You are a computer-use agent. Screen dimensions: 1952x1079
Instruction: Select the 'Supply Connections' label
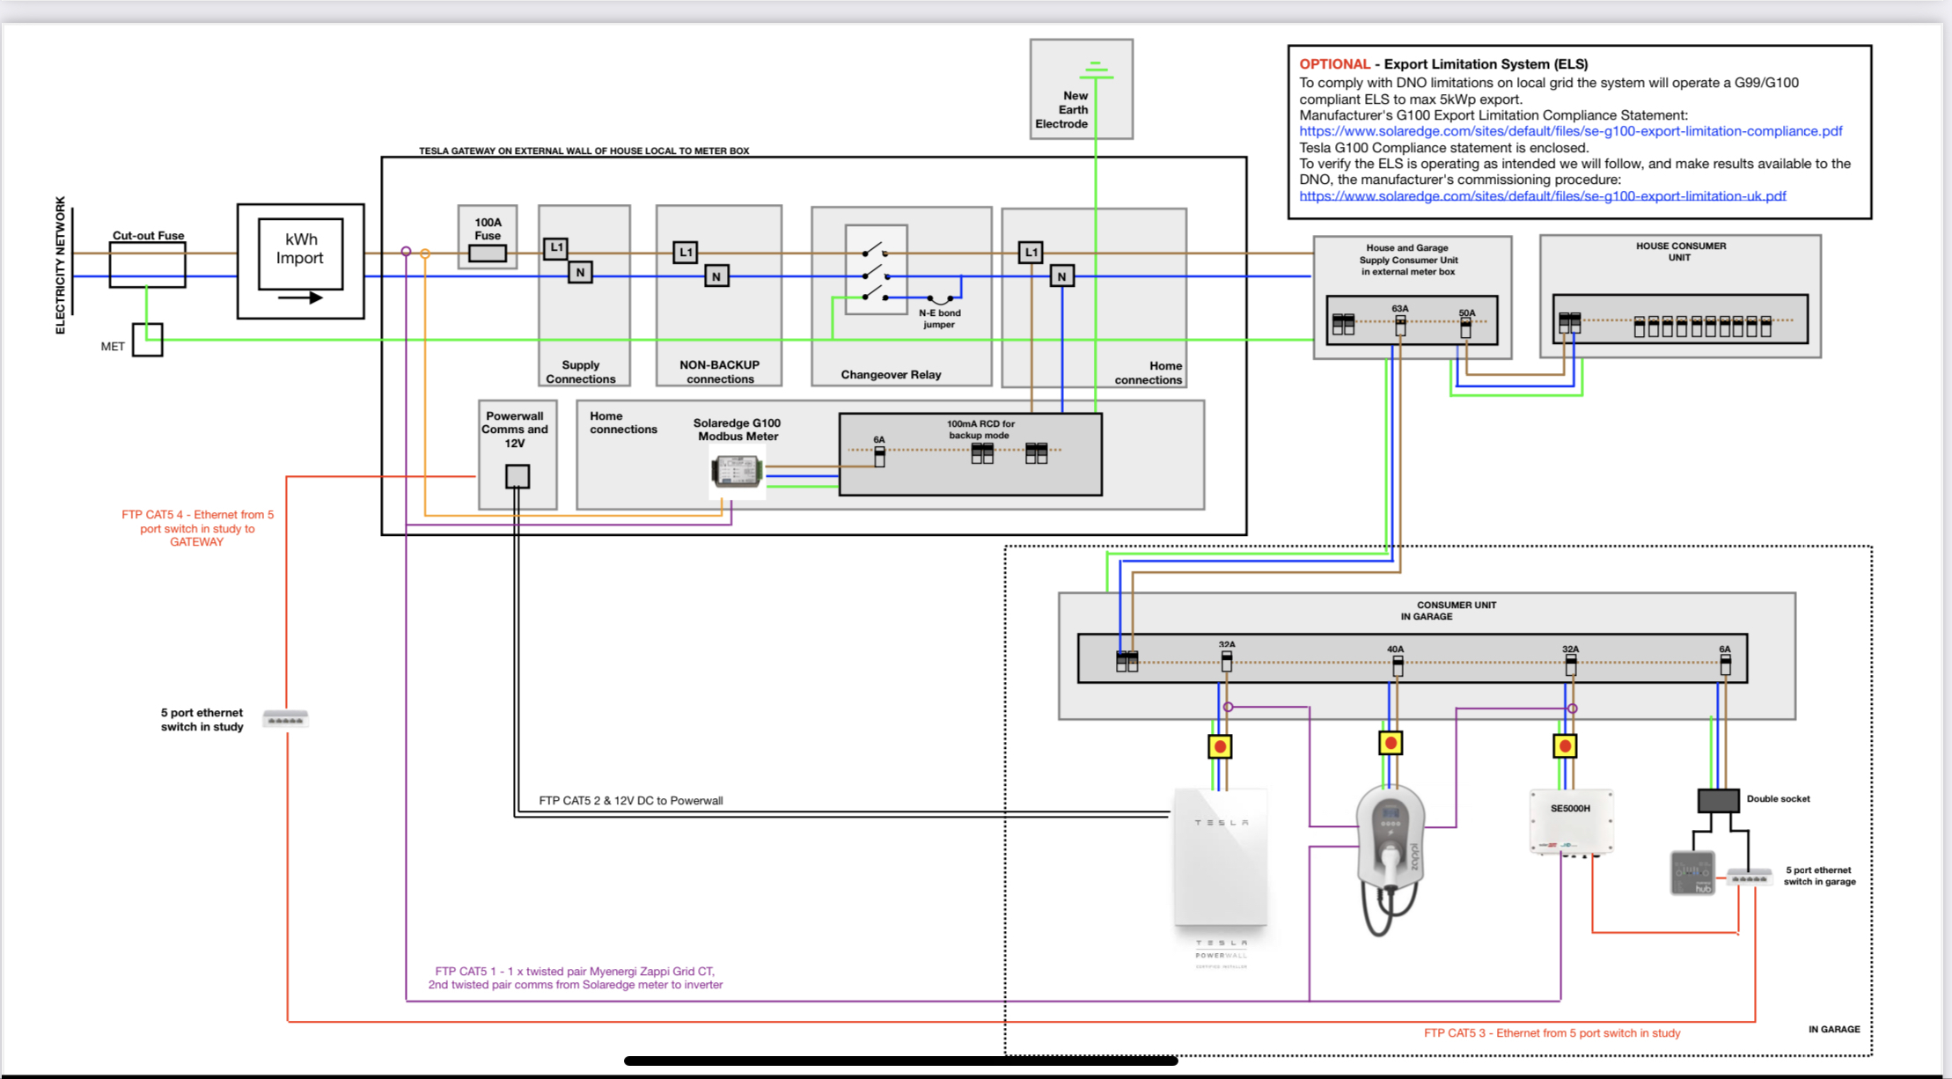581,371
